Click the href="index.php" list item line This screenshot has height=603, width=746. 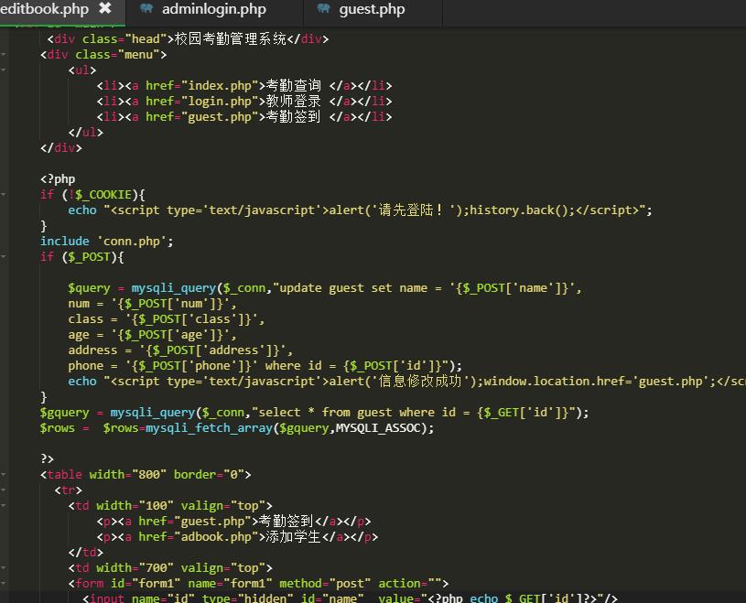[x=244, y=86]
